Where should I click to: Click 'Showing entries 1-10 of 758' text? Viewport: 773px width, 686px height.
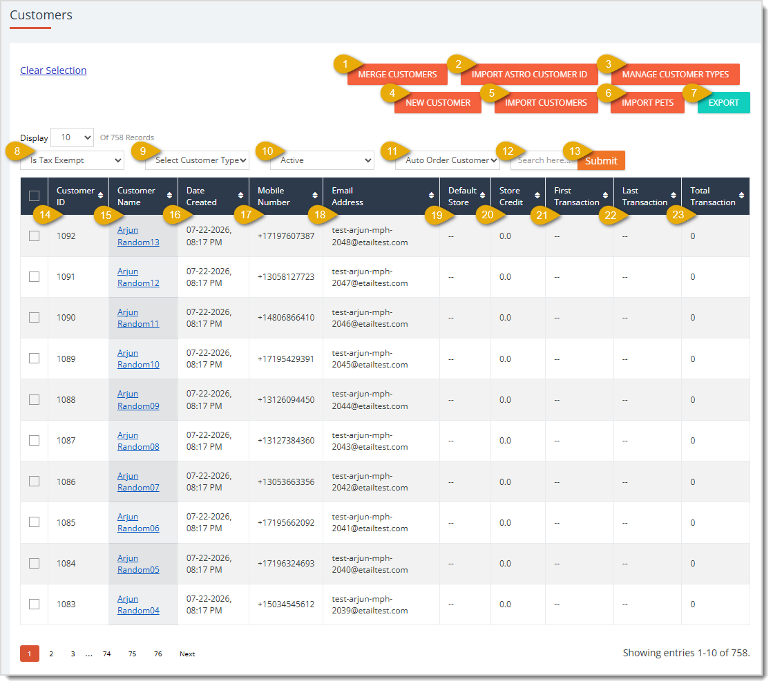point(686,654)
